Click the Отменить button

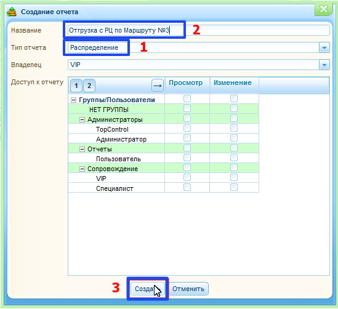pyautogui.click(x=188, y=289)
